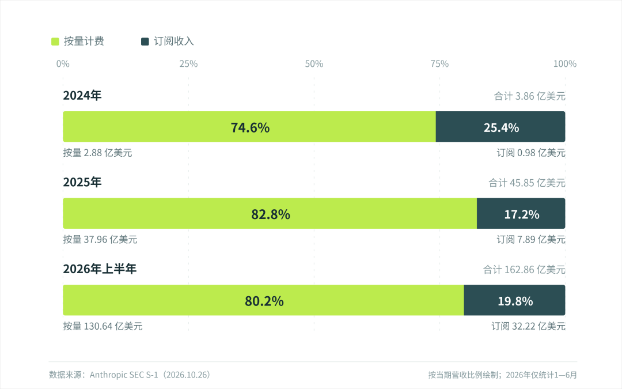
Task: Click the 50% axis tick label
Action: tap(314, 64)
